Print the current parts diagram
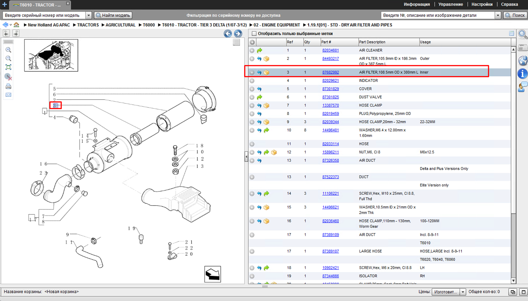Viewport: 528px width, 301px height. coord(8,86)
